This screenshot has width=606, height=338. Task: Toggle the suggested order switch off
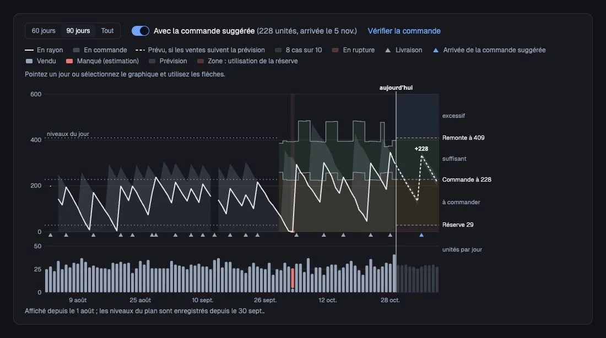(140, 31)
